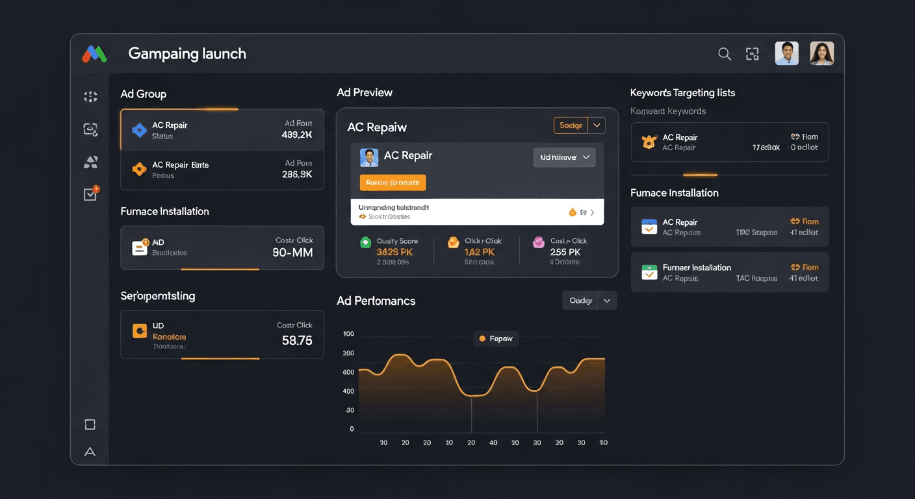
Task: Open the male user profile avatar
Action: [786, 54]
